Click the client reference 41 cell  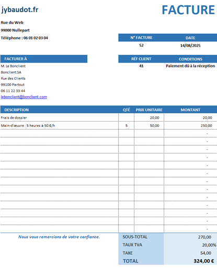[x=141, y=66]
